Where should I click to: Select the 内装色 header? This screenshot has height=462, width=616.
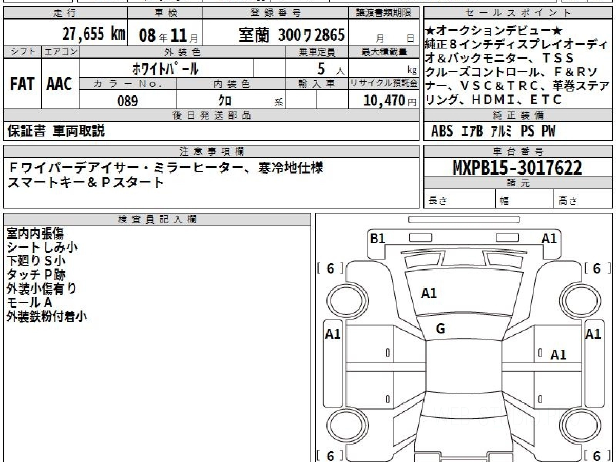point(231,84)
